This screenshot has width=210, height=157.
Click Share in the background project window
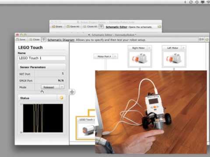[57, 27]
